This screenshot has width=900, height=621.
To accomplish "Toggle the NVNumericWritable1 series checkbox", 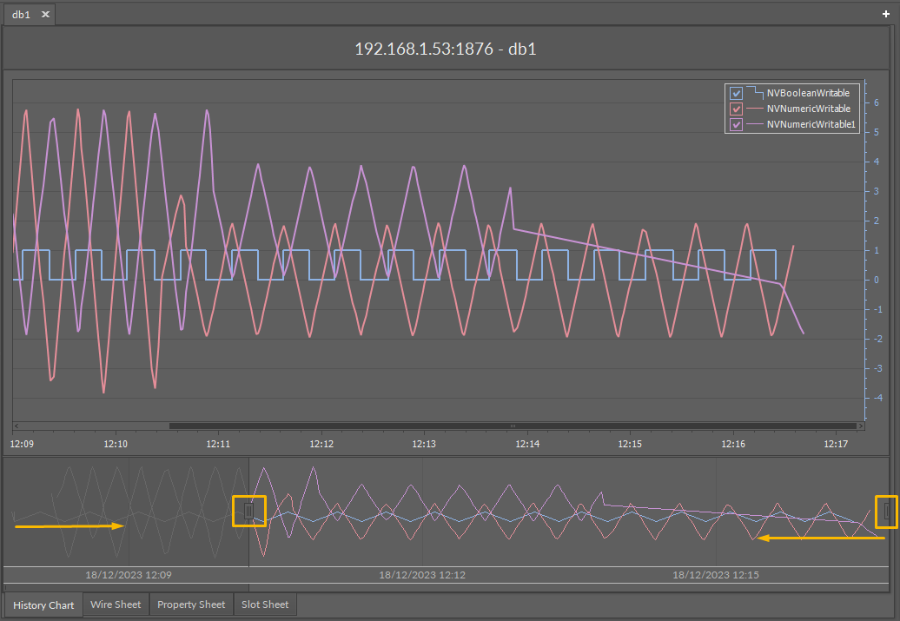I will pyautogui.click(x=736, y=125).
